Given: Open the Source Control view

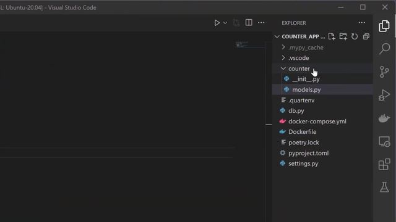Looking at the screenshot, I should (384, 72).
